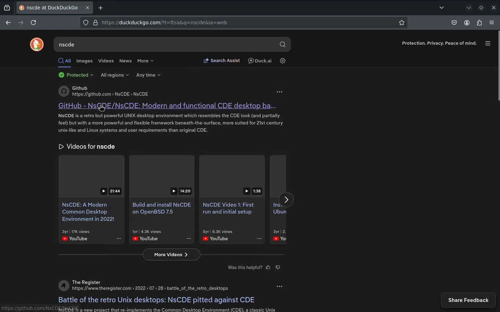Open the tracking protection shield icon

86,23
